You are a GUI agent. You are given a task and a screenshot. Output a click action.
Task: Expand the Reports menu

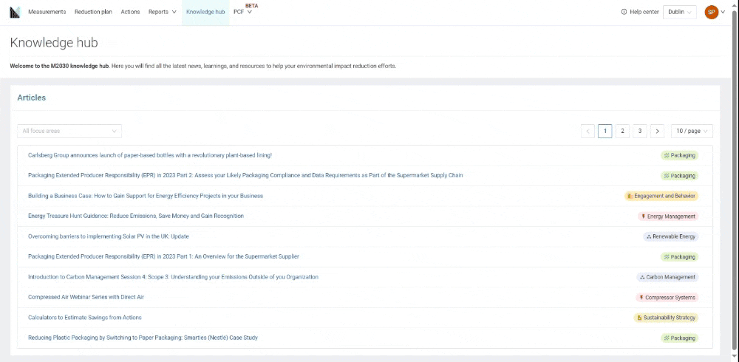click(163, 12)
